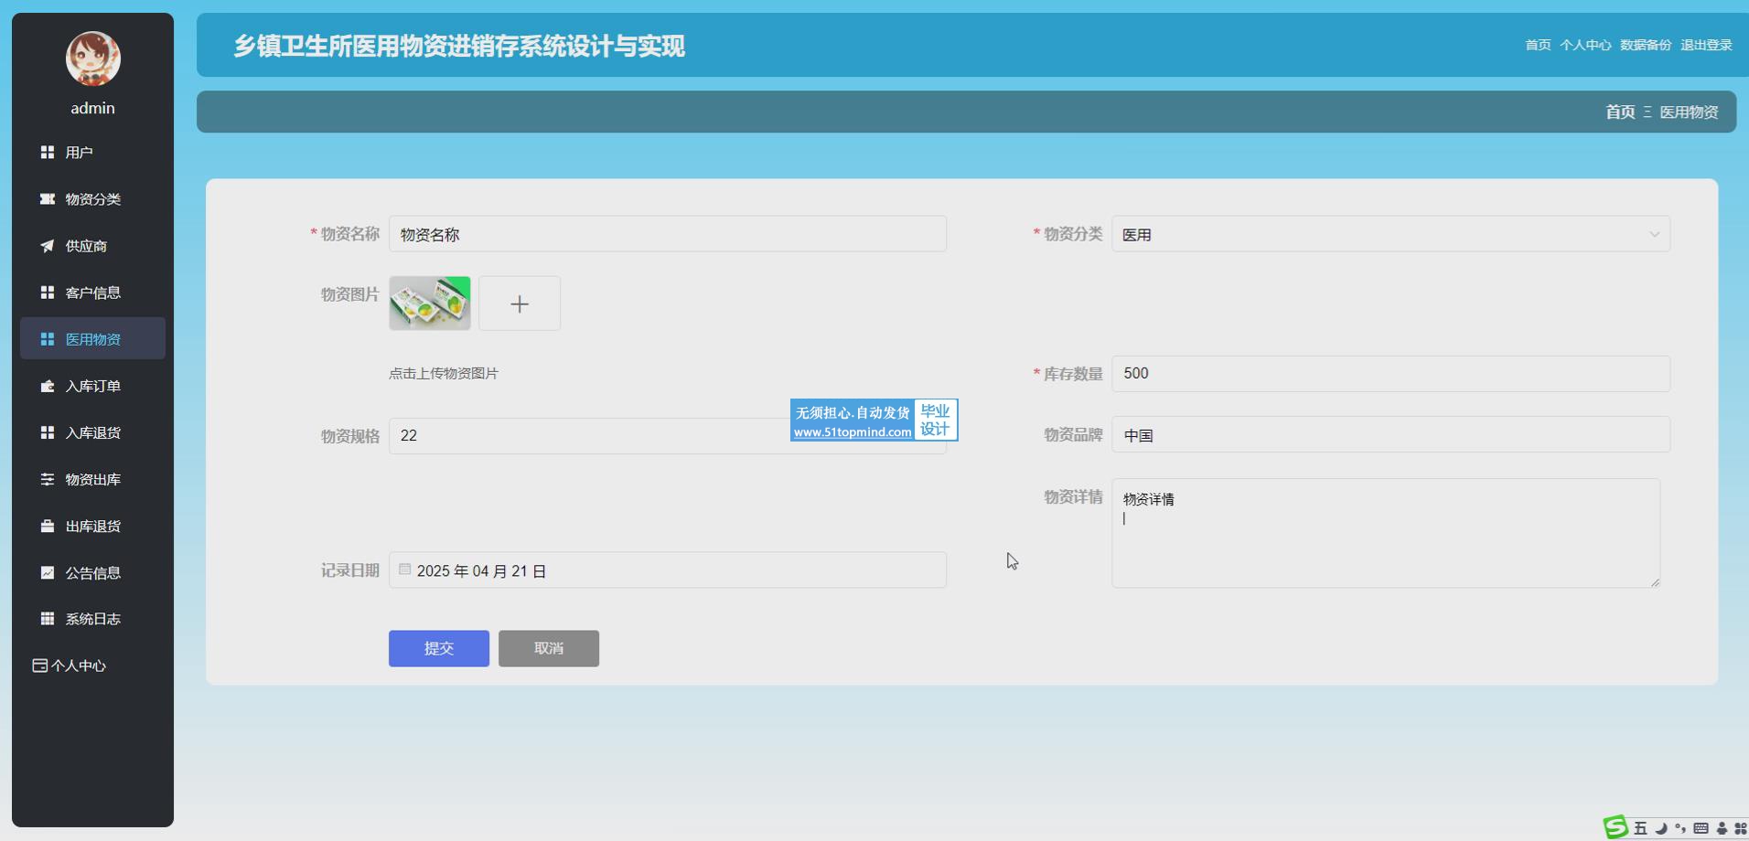Click the 物资分类 ticket icon
The width and height of the screenshot is (1749, 841).
click(x=48, y=199)
